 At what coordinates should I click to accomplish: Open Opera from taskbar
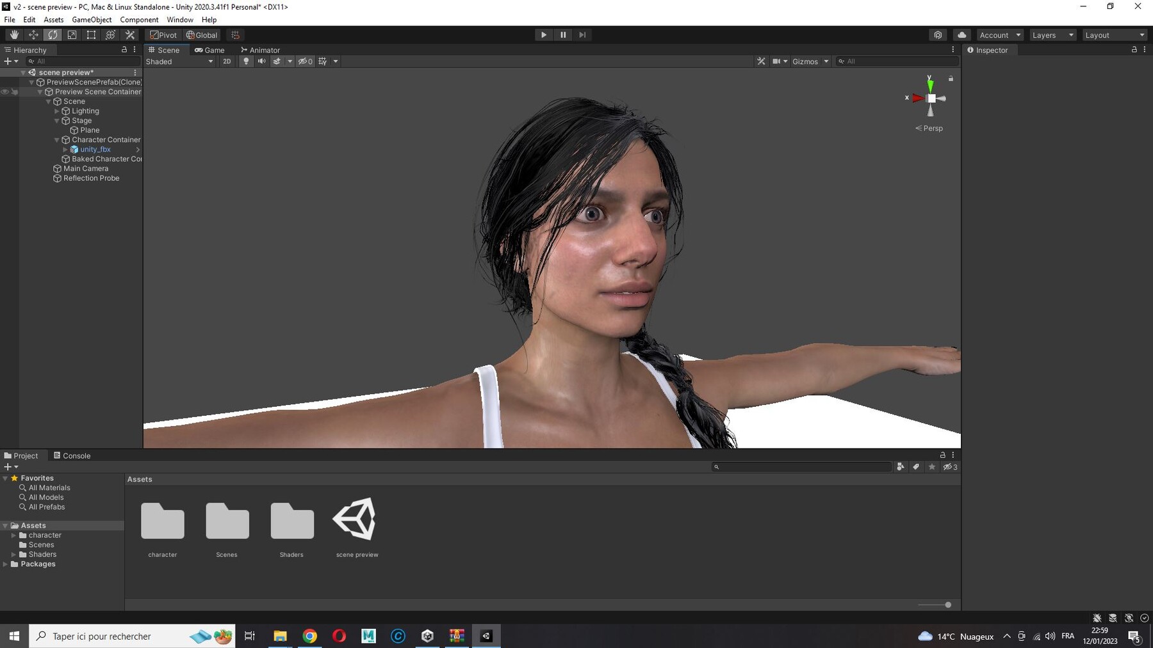click(339, 636)
